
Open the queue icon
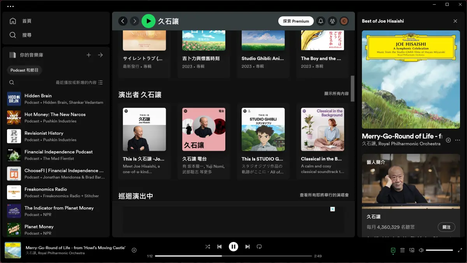[x=402, y=250]
